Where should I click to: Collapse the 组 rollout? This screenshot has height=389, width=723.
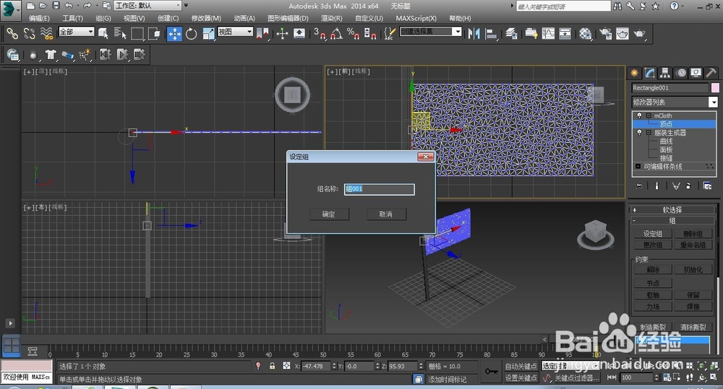(672, 221)
